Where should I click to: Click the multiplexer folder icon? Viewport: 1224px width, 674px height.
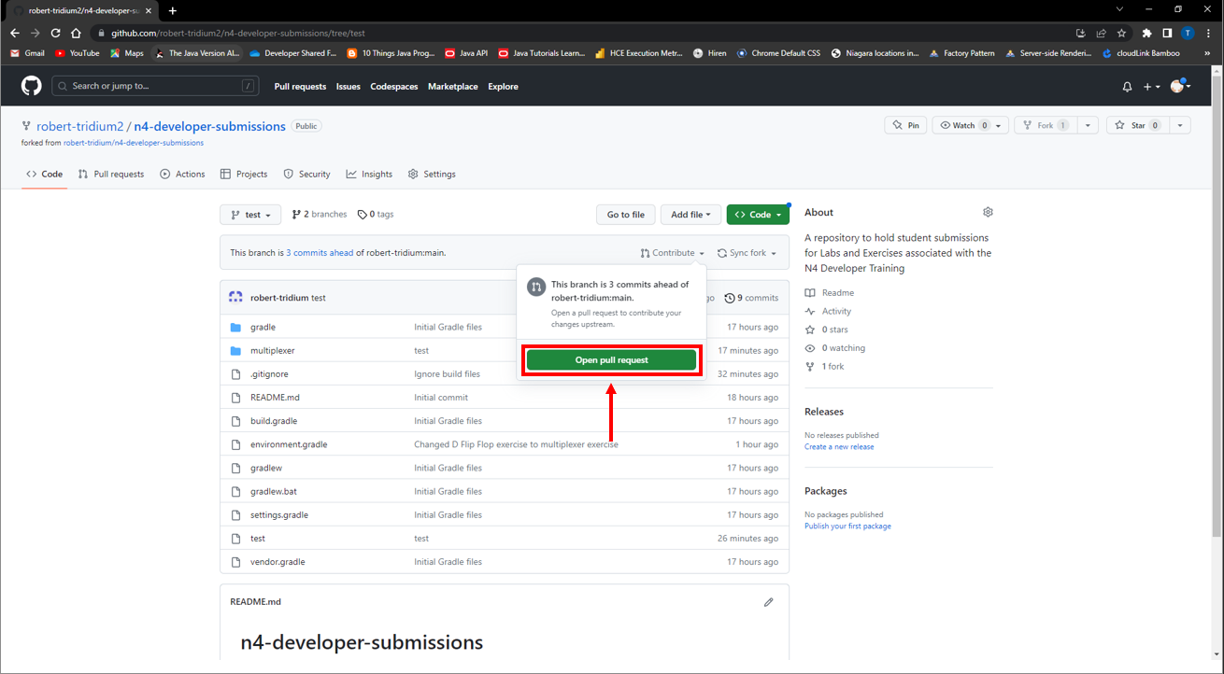(235, 351)
